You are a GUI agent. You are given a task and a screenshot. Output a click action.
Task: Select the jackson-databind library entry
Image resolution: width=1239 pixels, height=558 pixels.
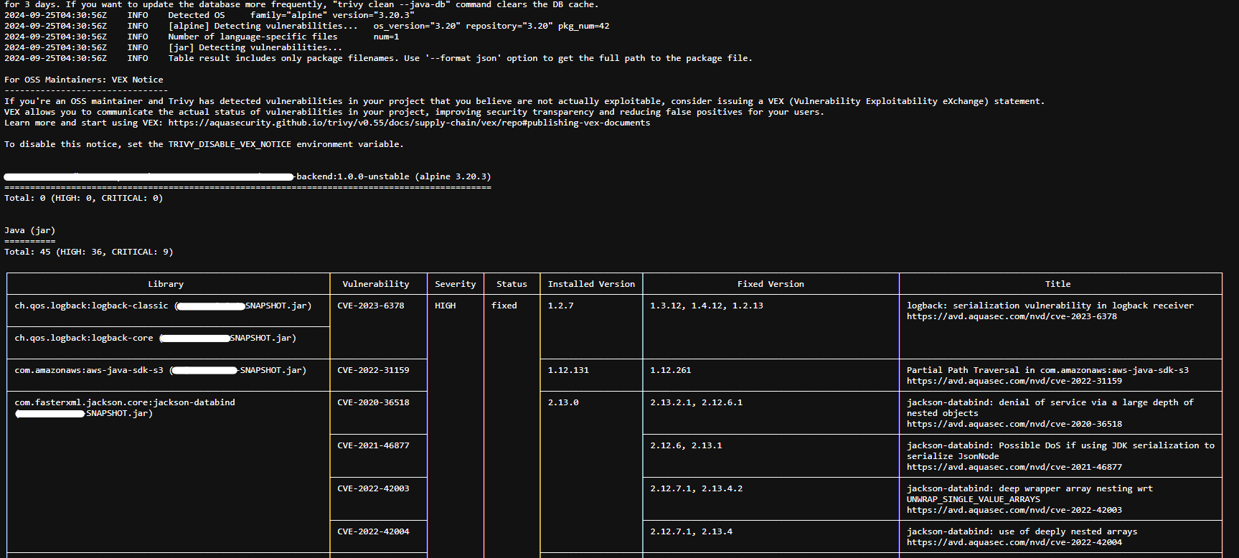point(125,402)
